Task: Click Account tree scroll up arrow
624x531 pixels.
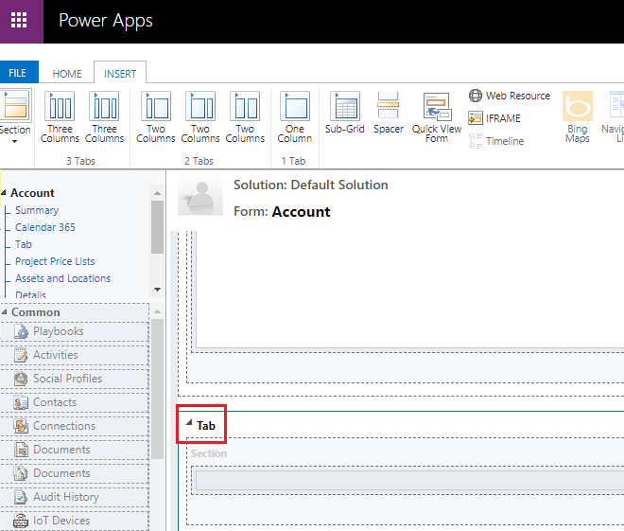Action: [157, 193]
